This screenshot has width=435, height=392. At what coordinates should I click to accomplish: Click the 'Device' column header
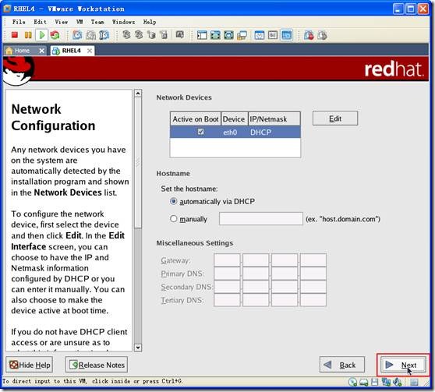click(x=234, y=119)
